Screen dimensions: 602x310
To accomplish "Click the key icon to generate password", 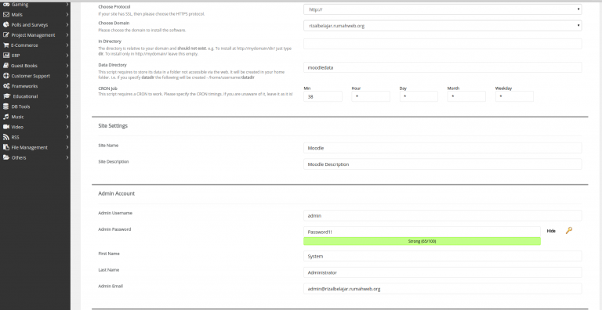I will tap(568, 230).
